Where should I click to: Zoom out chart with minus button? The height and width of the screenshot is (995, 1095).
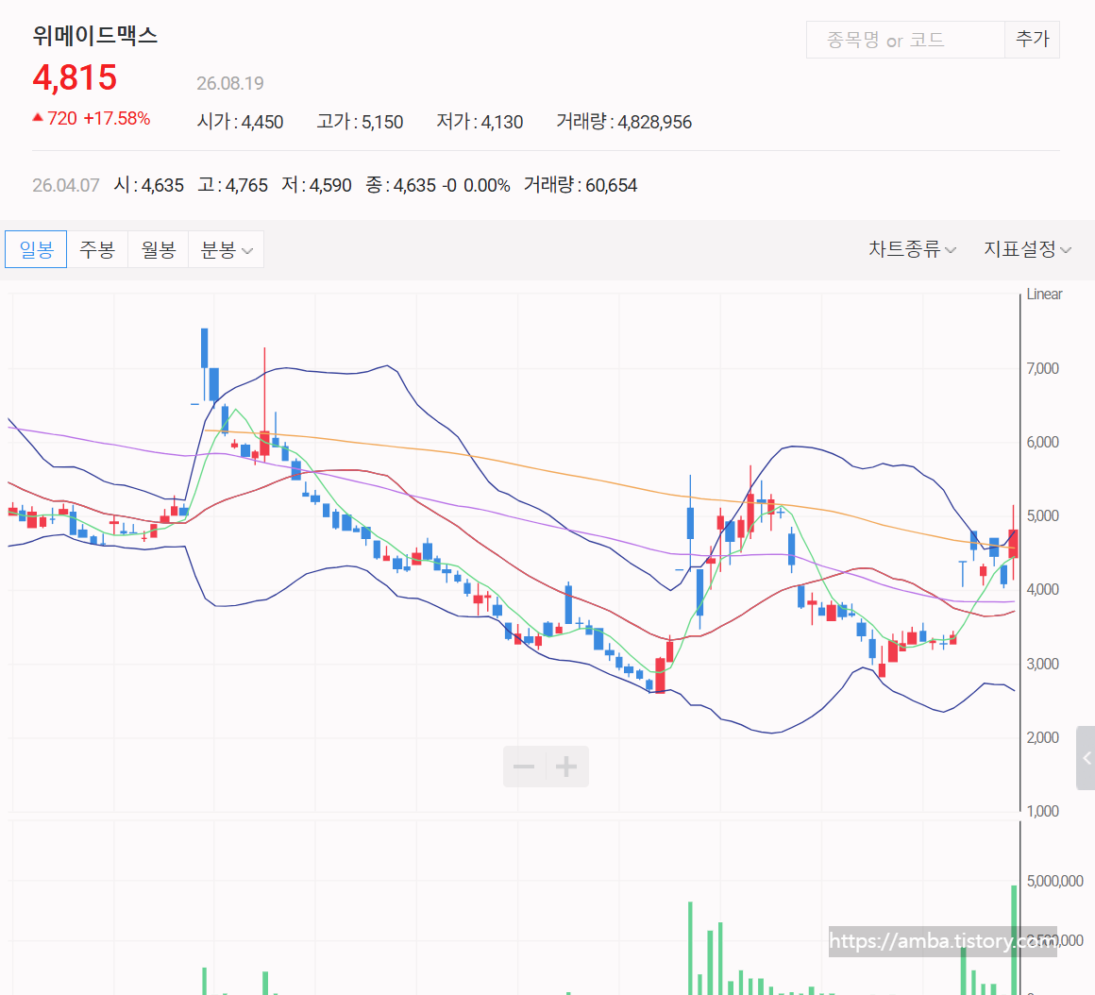[525, 767]
